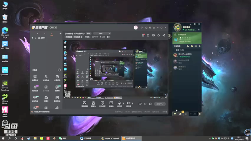
Task: Create a new folder in League friends list
Action: pyautogui.click(x=192, y=46)
